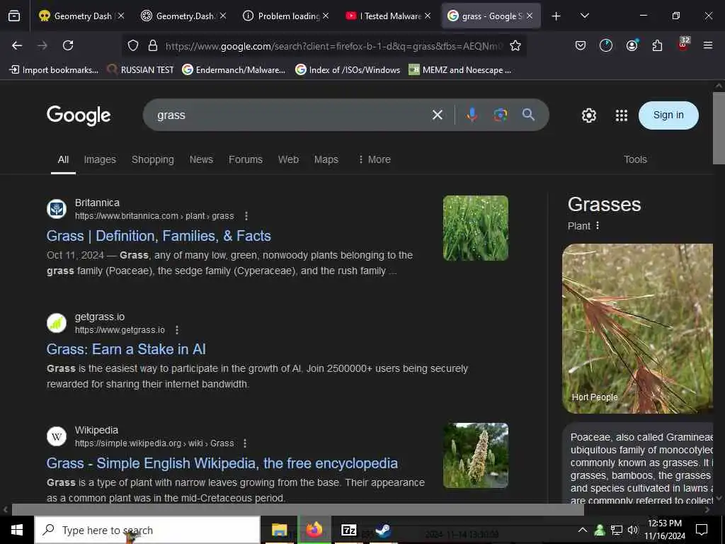Click the Firefox address bar URL
The image size is (725, 544).
333,46
